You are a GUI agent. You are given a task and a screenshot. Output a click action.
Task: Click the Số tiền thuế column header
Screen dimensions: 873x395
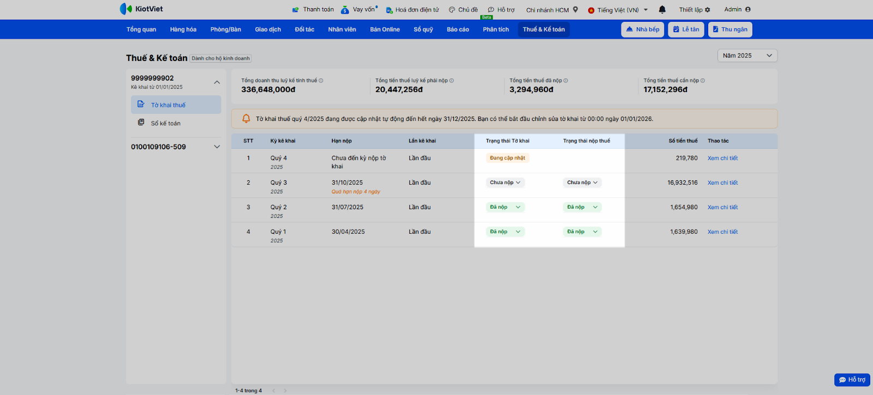[683, 141]
